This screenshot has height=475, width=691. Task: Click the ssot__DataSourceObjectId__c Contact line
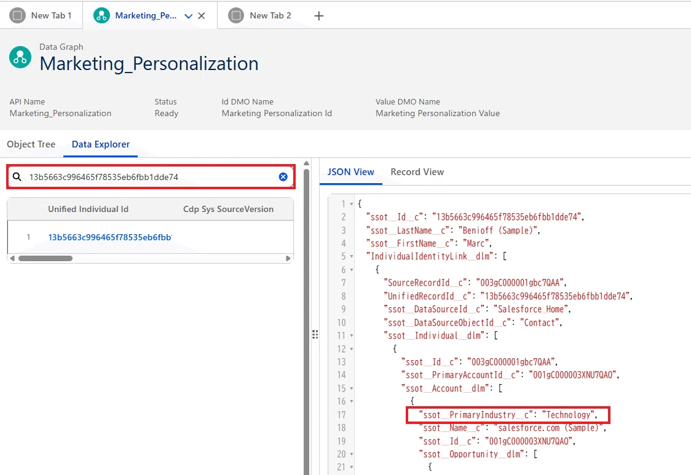pos(473,322)
